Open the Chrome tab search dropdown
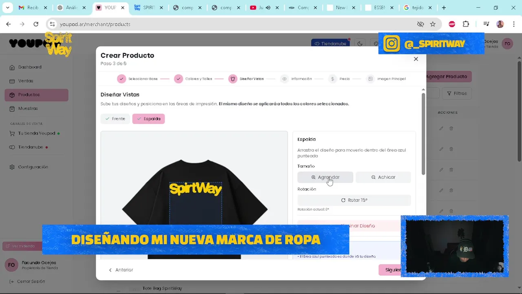522x294 pixels. 7,7
